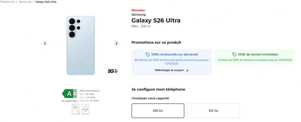This screenshot has height=122, width=301.
Task: Go to the Samsung breadcrumb
Action: [x=25, y=2]
